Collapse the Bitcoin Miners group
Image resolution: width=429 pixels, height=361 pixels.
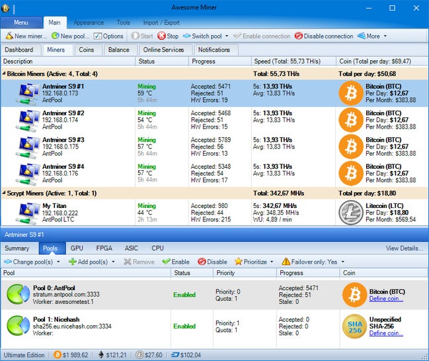point(4,75)
